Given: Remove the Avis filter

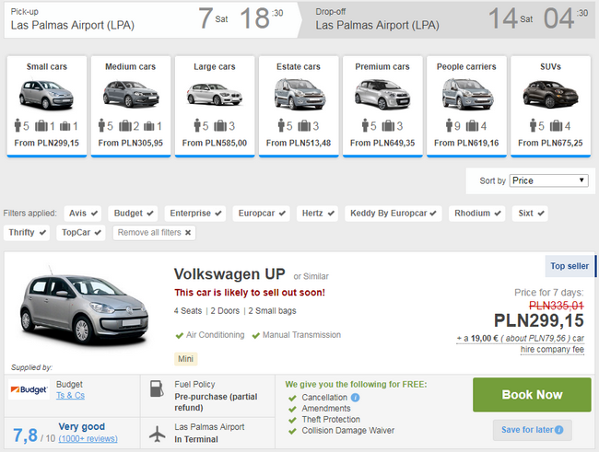Looking at the screenshot, I should click(x=83, y=214).
